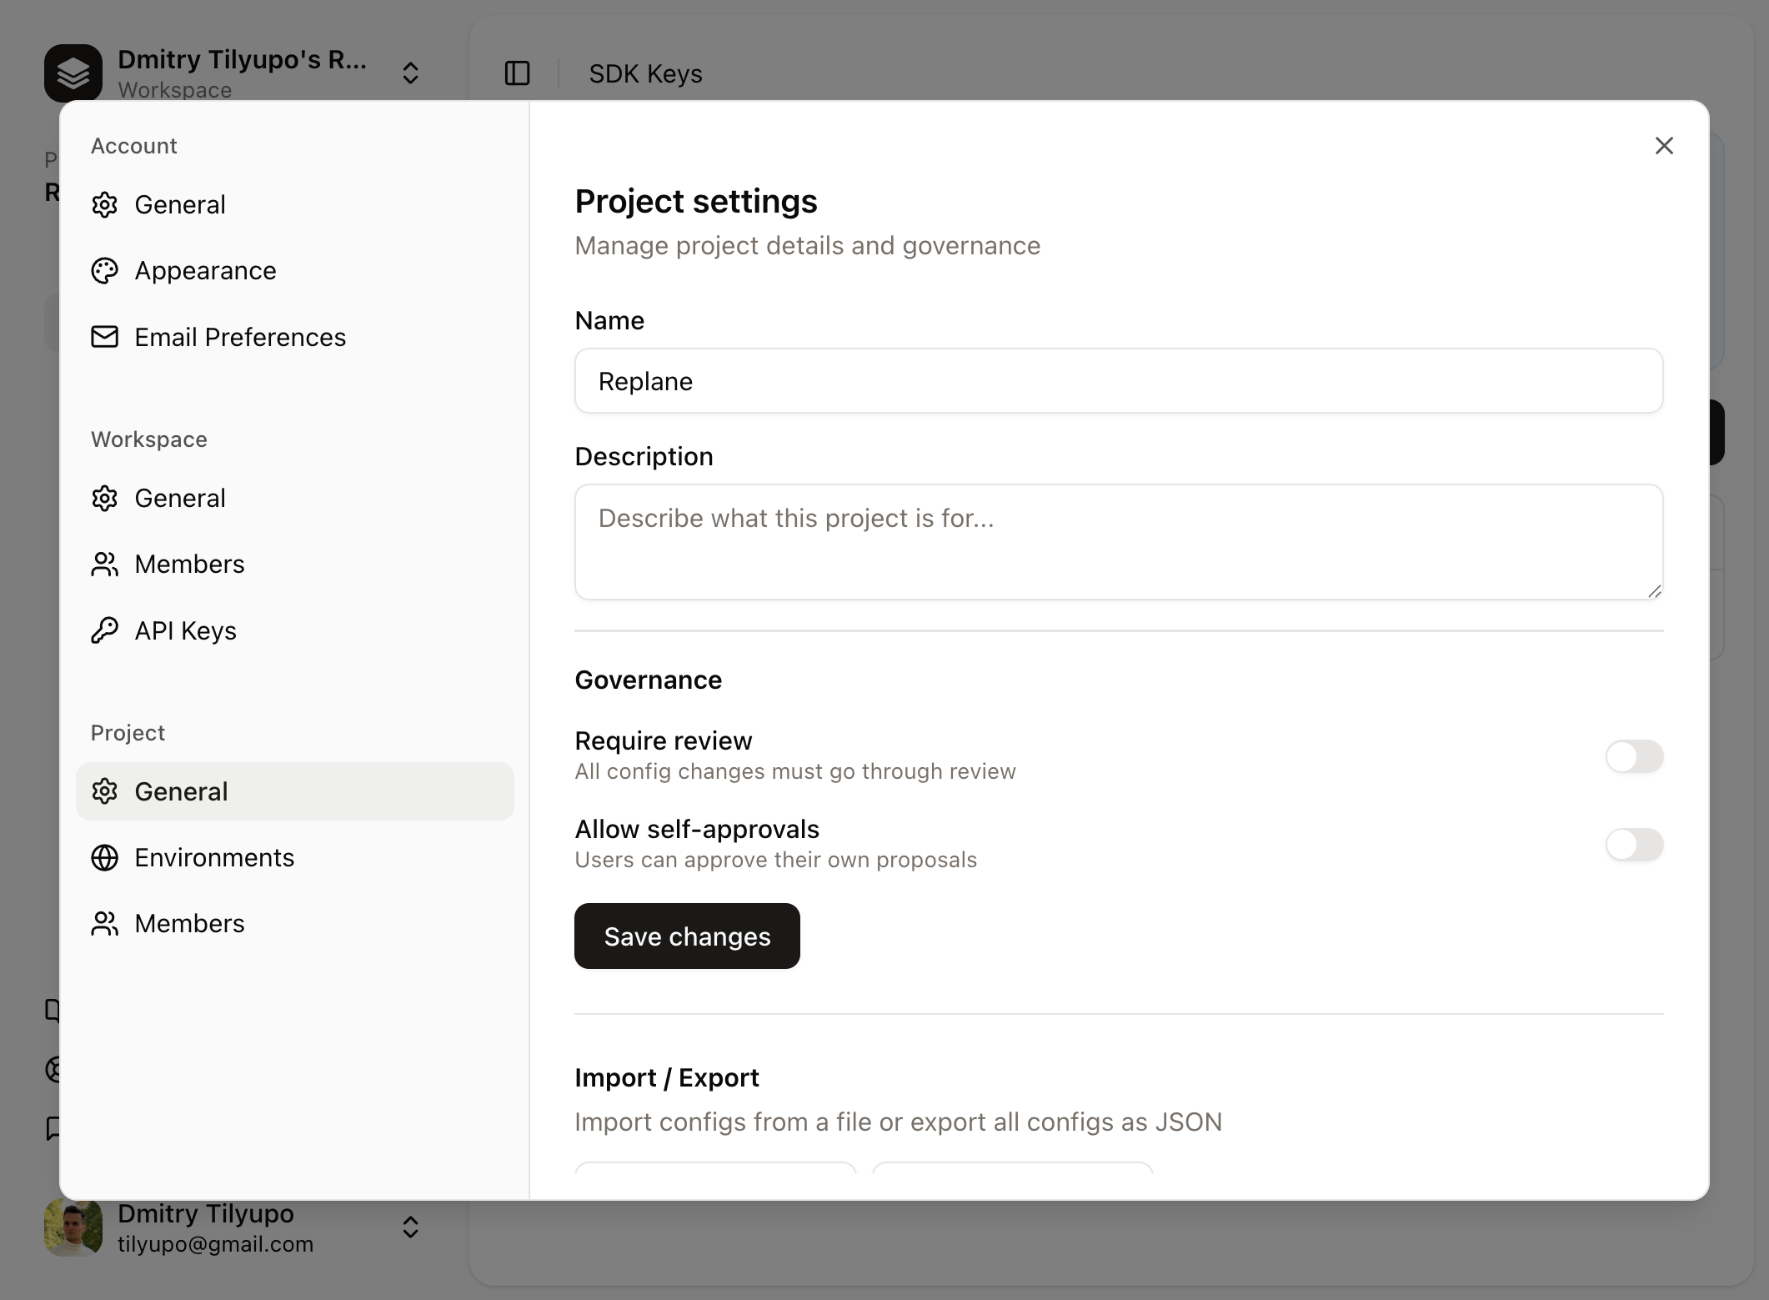
Task: Click the people icon for Workspace Members
Action: 105,564
